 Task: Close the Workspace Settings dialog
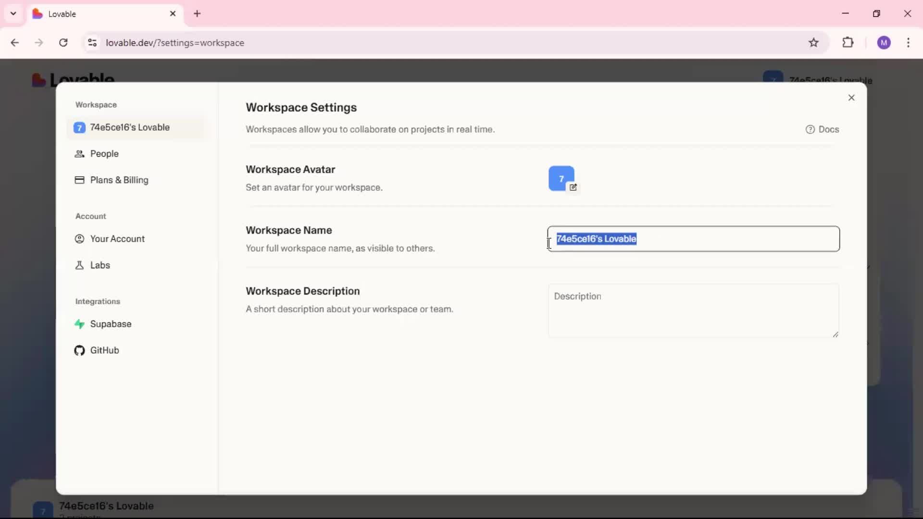[x=851, y=98]
